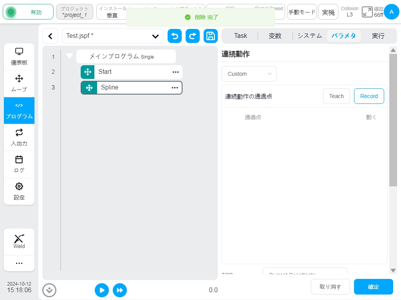Image resolution: width=401 pixels, height=300 pixels.
Task: Click the parameter panel scrollbar thumb
Action: point(393,120)
